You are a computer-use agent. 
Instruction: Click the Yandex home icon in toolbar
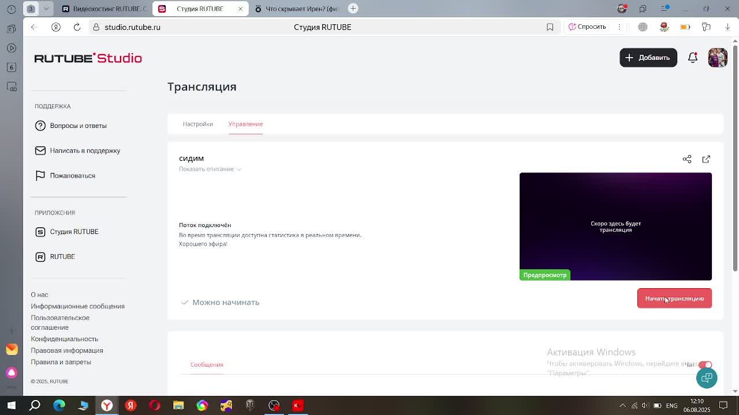[56, 27]
